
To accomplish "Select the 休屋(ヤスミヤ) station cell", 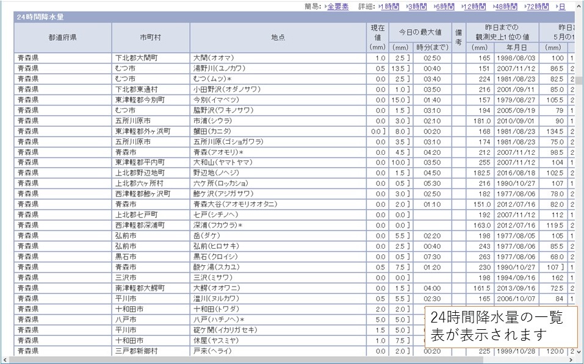I will pyautogui.click(x=278, y=340).
